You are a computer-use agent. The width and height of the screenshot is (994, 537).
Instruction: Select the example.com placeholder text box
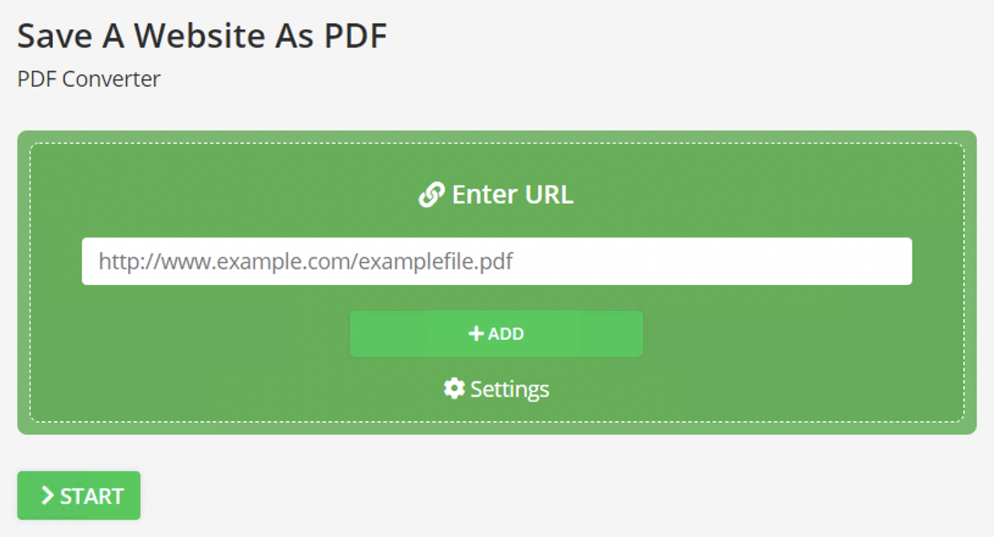click(496, 261)
